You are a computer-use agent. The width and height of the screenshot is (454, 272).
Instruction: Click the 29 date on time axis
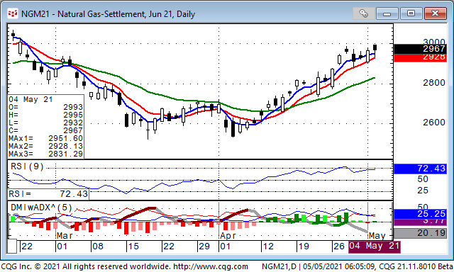pos(204,246)
